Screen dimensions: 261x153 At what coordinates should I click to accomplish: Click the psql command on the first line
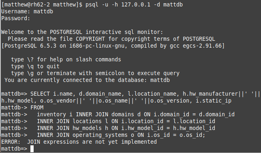(134, 4)
